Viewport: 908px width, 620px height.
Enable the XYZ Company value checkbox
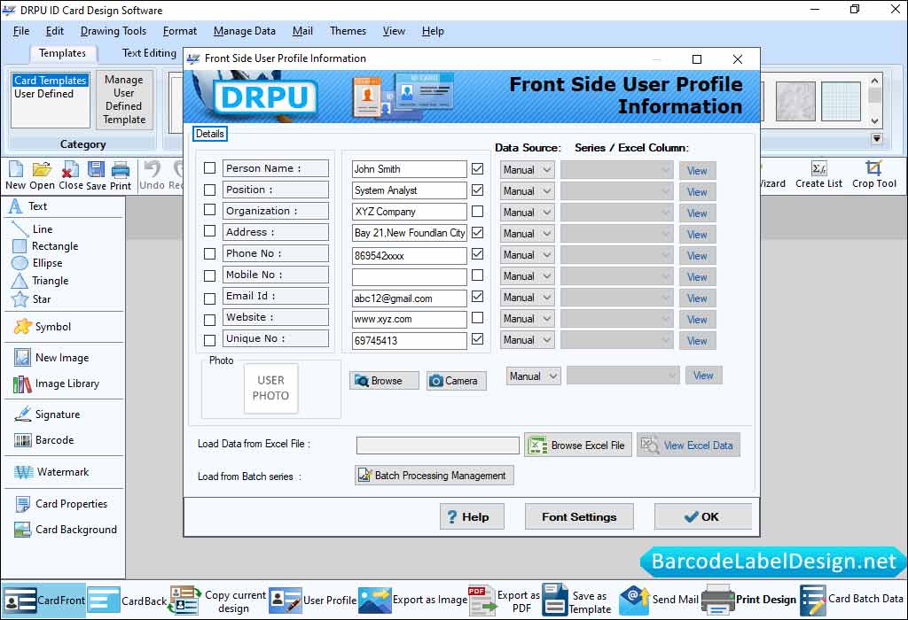pos(477,212)
